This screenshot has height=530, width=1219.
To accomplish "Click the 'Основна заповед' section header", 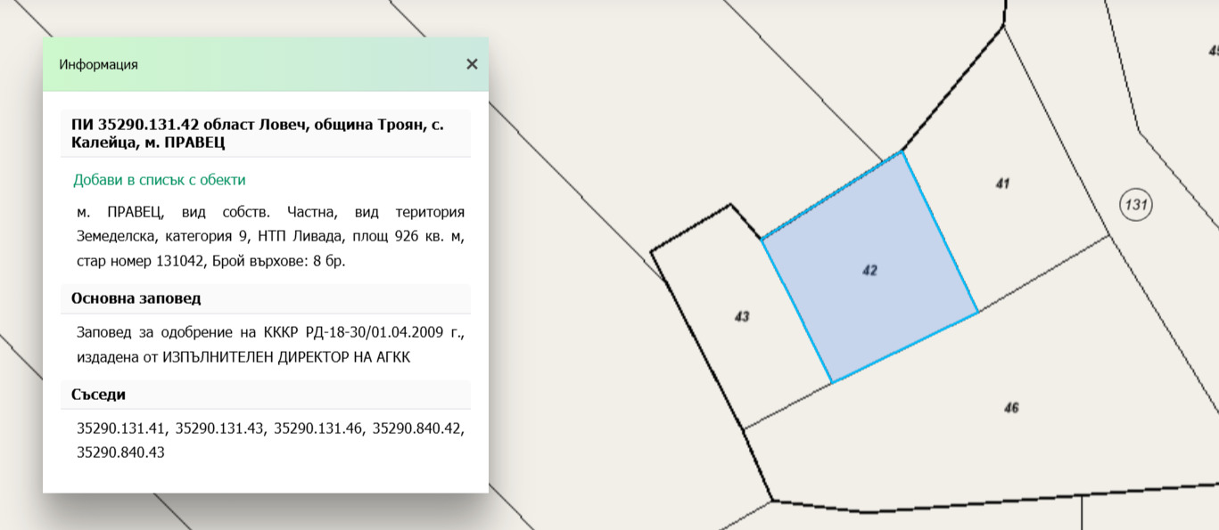I will pyautogui.click(x=136, y=298).
